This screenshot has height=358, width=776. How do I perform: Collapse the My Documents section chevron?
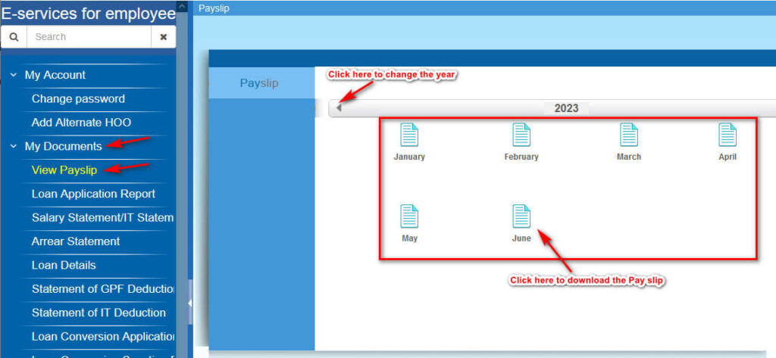click(14, 146)
